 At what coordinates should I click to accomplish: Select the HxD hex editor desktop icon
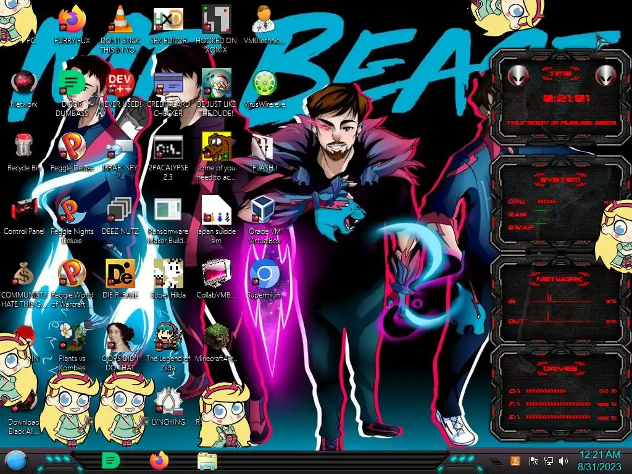click(x=168, y=20)
